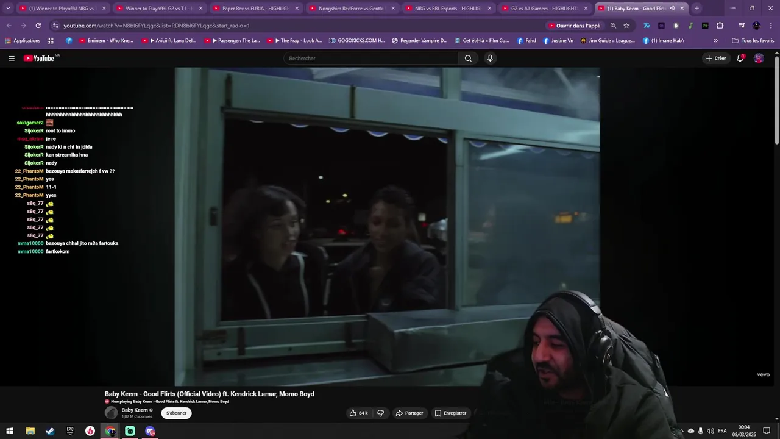Image resolution: width=780 pixels, height=439 pixels.
Task: Click the Créer button
Action: pos(715,58)
